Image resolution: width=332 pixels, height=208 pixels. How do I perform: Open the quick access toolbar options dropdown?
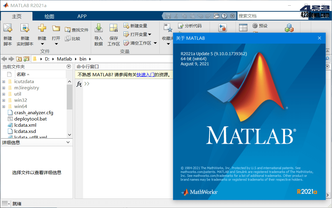[233, 16]
